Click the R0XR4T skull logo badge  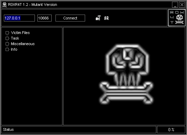coord(177,18)
